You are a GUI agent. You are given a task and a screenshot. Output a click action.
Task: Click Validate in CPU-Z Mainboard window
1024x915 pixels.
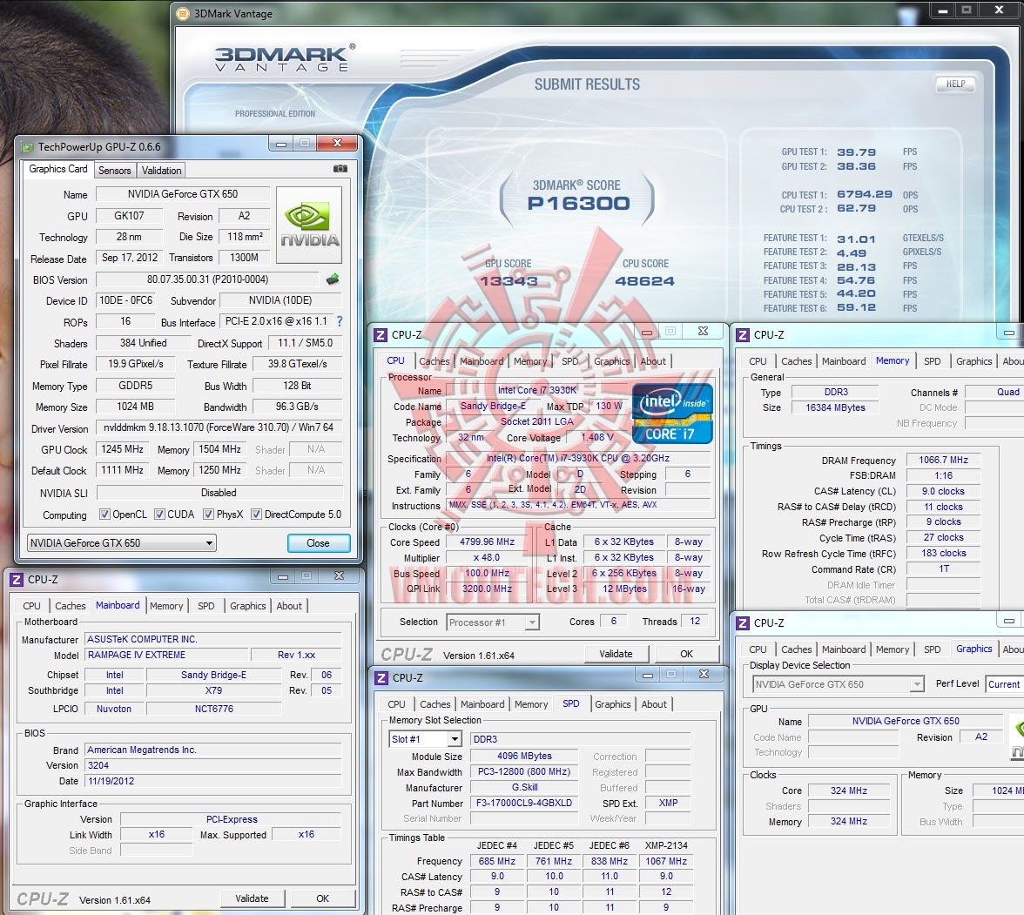click(253, 898)
